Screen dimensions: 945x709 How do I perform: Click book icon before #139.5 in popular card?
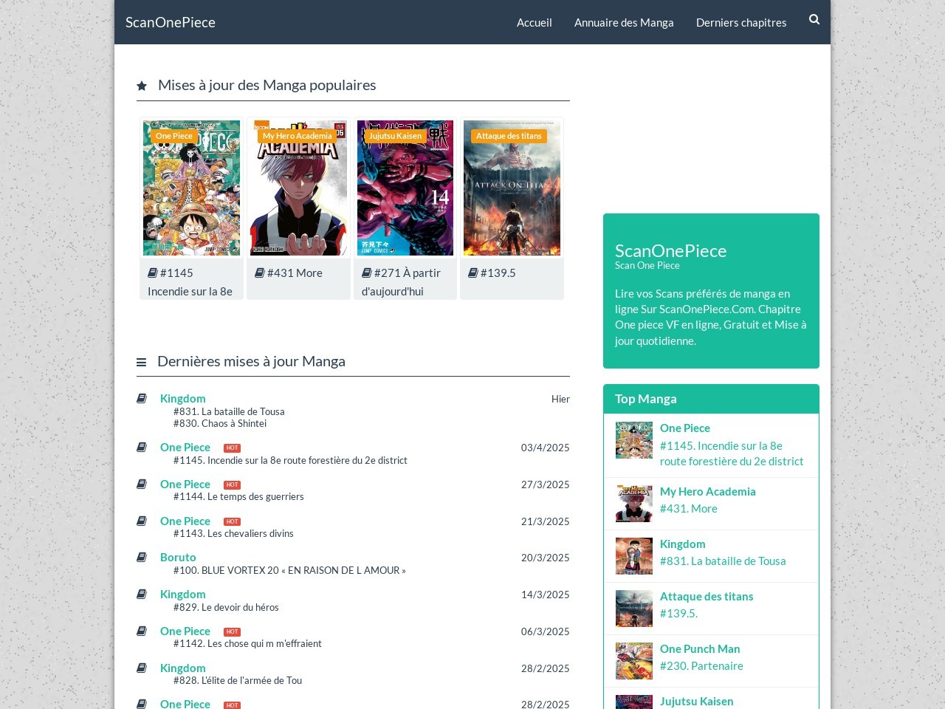[473, 273]
